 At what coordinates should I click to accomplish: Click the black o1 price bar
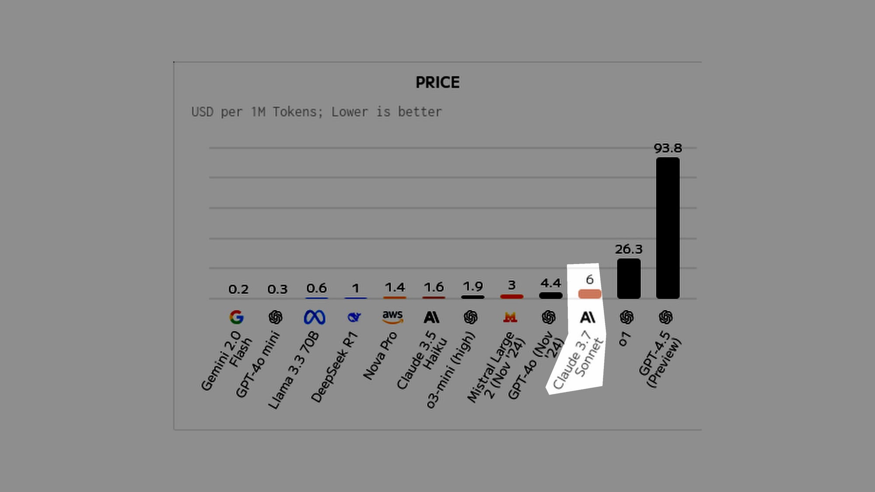click(x=629, y=279)
